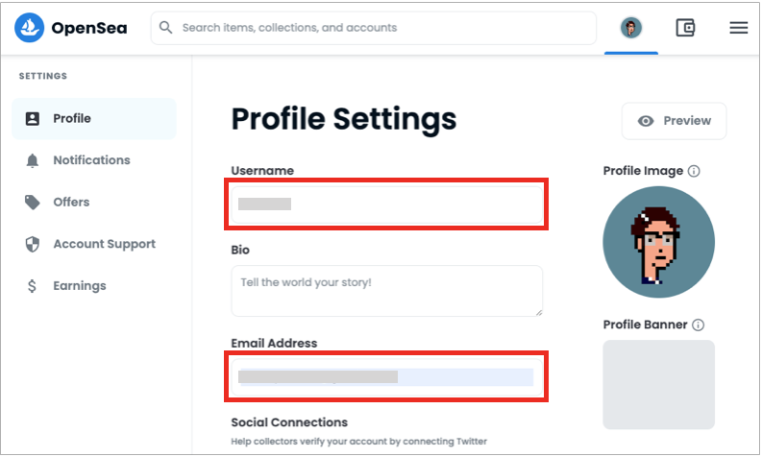Click the shield icon for Account Support
The image size is (762, 457).
(x=32, y=244)
